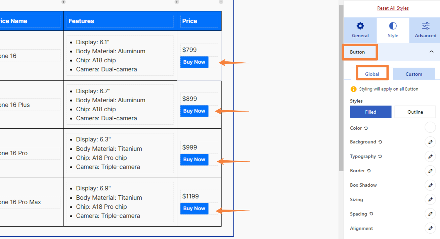Reset the Spacing setting
The image size is (440, 239).
pyautogui.click(x=371, y=214)
